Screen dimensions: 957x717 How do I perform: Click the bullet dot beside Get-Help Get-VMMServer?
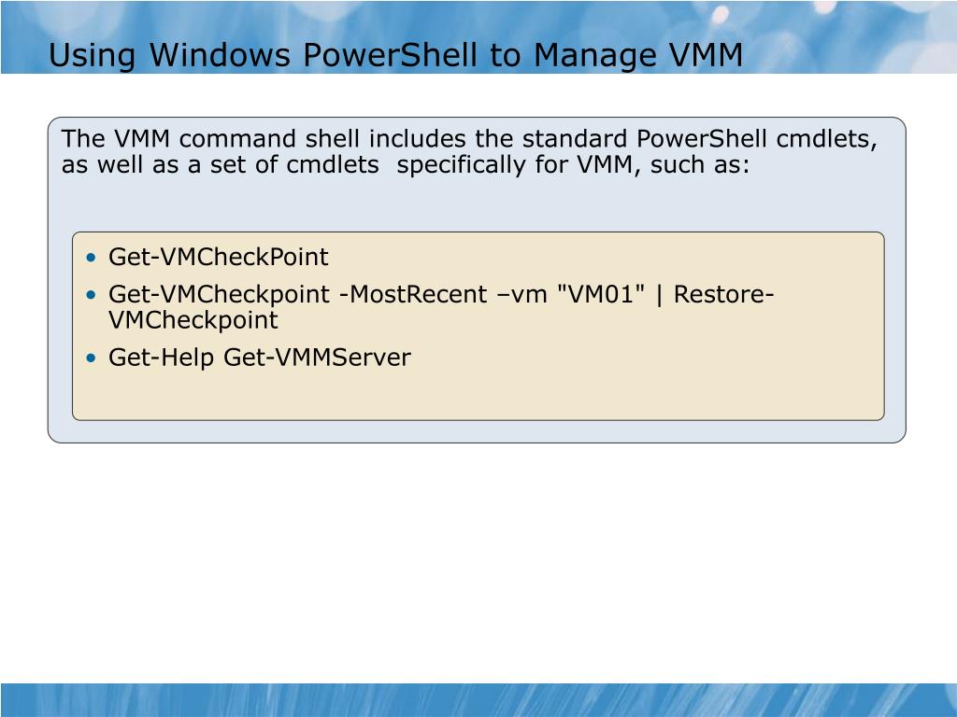click(92, 358)
